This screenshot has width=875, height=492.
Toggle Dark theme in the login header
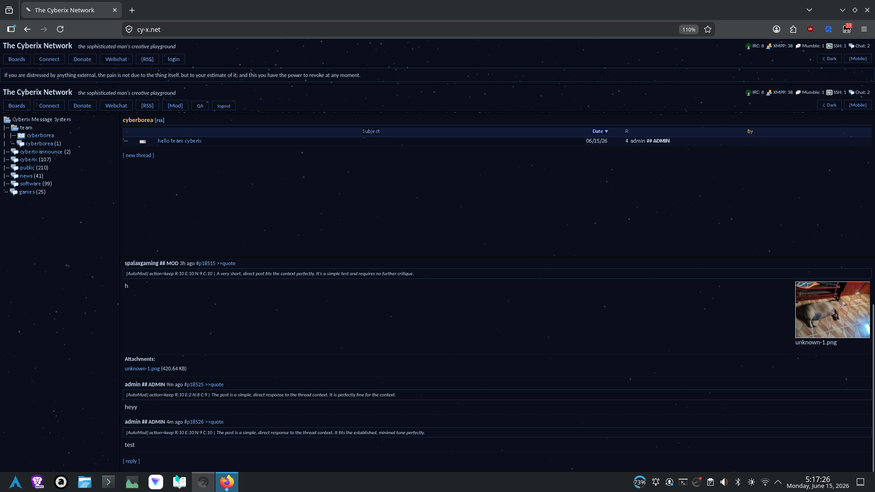[x=829, y=59]
